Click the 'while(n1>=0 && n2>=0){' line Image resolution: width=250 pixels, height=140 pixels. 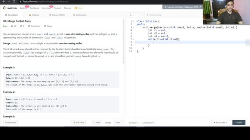tap(164, 39)
